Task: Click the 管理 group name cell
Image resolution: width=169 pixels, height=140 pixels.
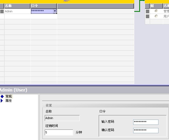Action: 166,11
